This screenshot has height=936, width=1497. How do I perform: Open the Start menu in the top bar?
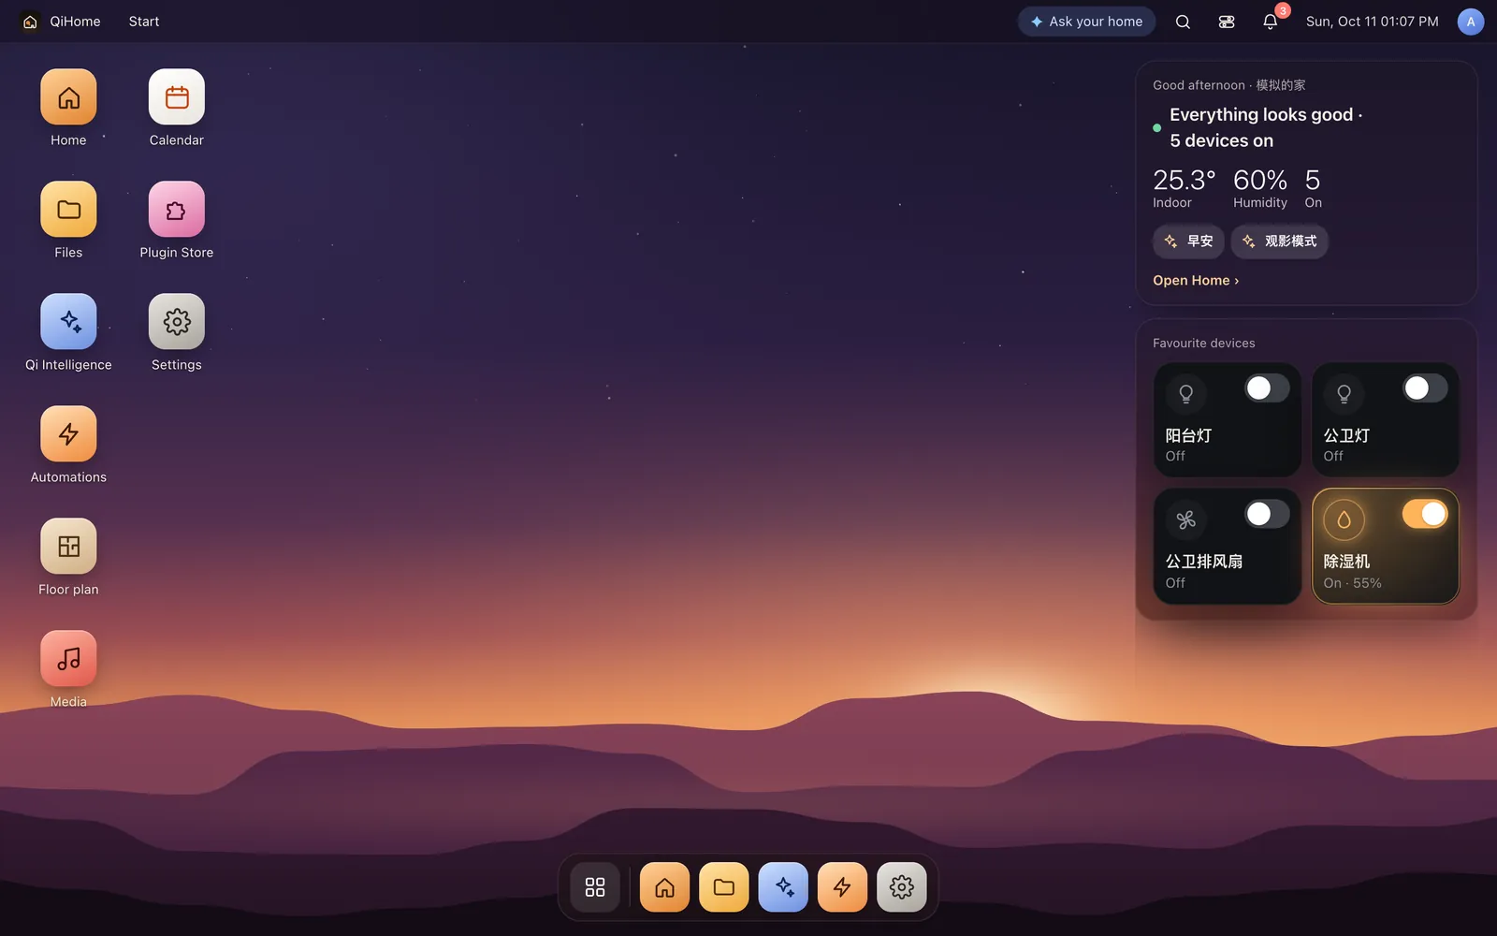(x=144, y=22)
